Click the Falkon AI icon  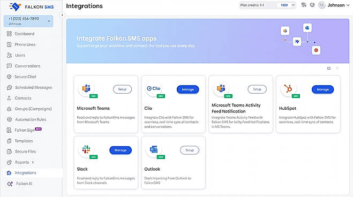(10, 184)
